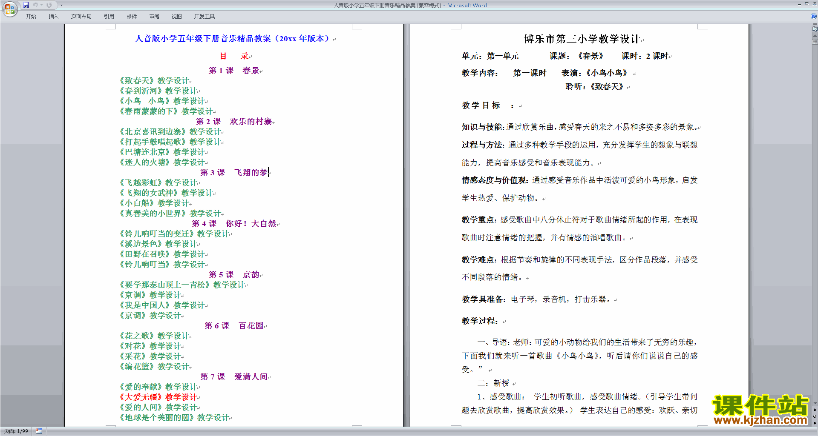
Task: Click the entry 《北京喜讯到边寨》教学设计
Action: (170, 132)
